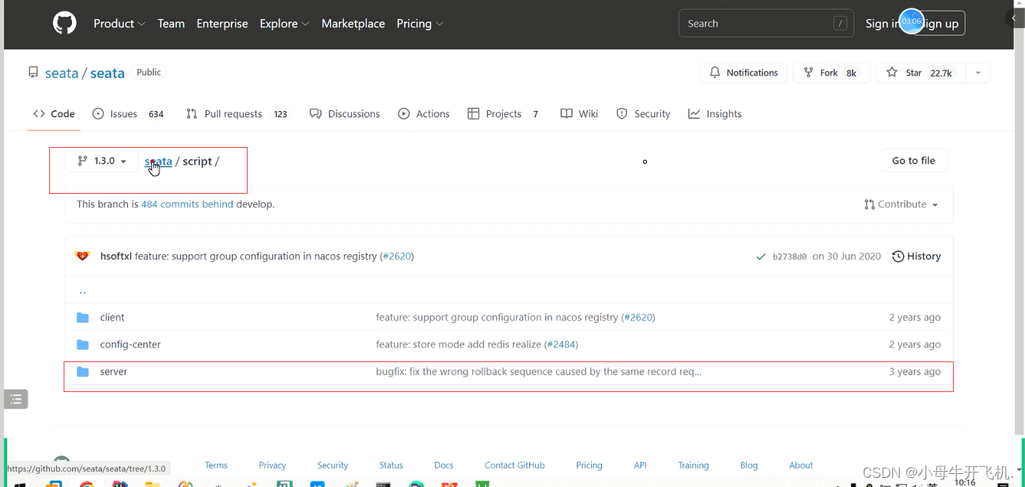This screenshot has height=487, width=1025.
Task: Open the GitHub home logo
Action: tap(65, 24)
